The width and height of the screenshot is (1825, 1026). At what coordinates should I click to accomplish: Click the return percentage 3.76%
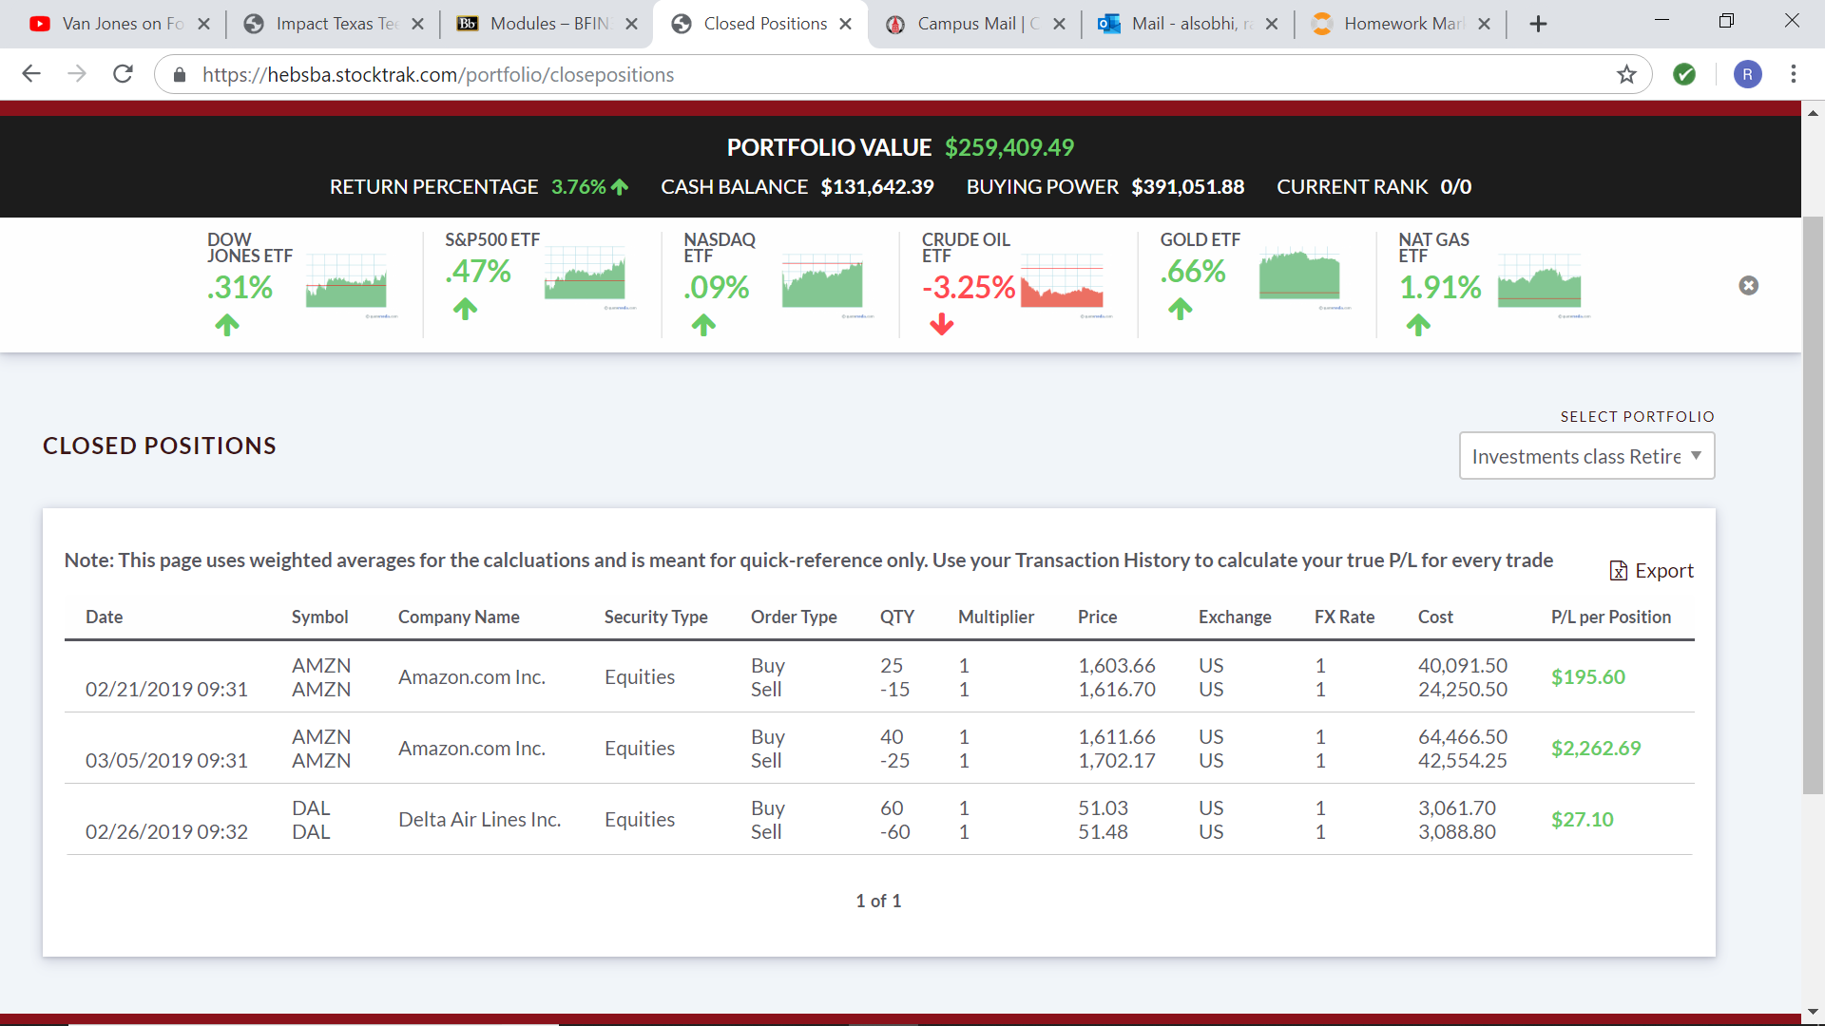579,186
